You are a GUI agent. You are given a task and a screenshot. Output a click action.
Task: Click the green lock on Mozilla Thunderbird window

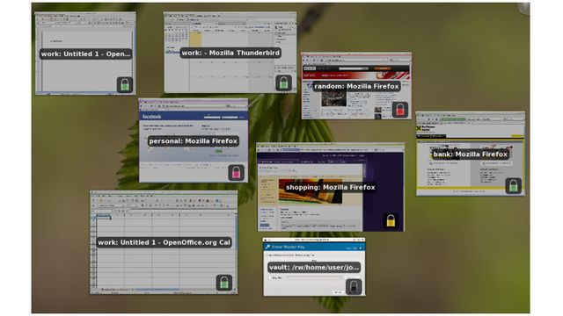(x=283, y=83)
